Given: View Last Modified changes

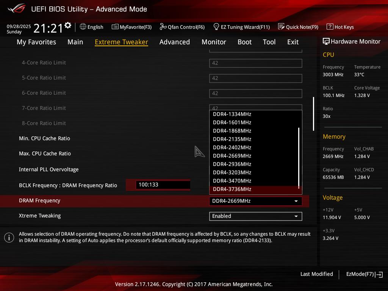Looking at the screenshot, I should (x=316, y=274).
